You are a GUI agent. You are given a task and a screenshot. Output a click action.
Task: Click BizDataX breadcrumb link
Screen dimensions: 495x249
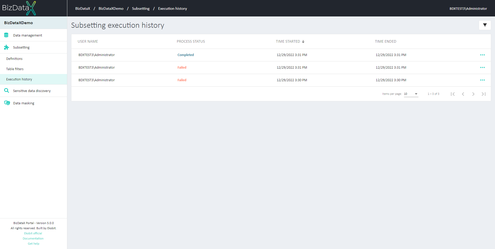pyautogui.click(x=82, y=8)
